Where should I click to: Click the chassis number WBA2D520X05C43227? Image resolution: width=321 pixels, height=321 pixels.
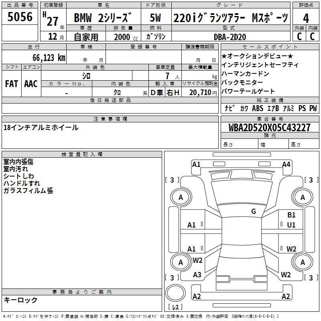pyautogui.click(x=270, y=128)
